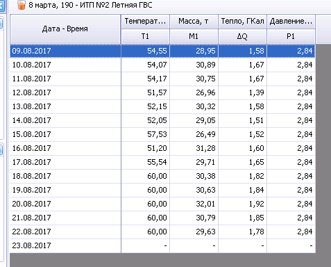Viewport: 331px width, 267px height.
Task: Select the row dated 09.08.2017
Action: [x=162, y=51]
